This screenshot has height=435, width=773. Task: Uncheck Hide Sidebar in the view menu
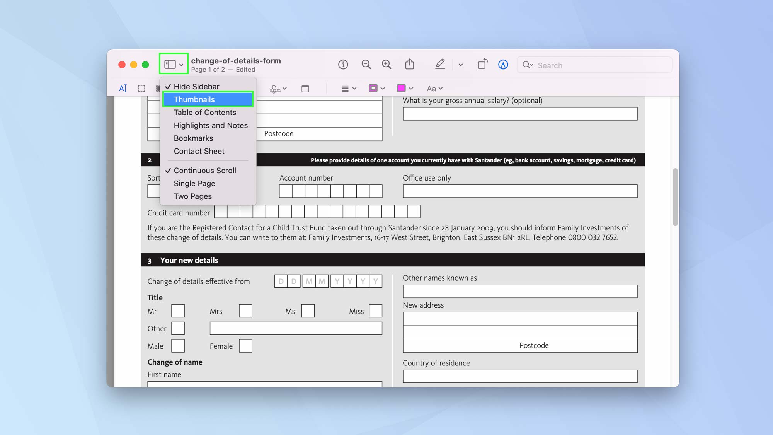point(196,86)
